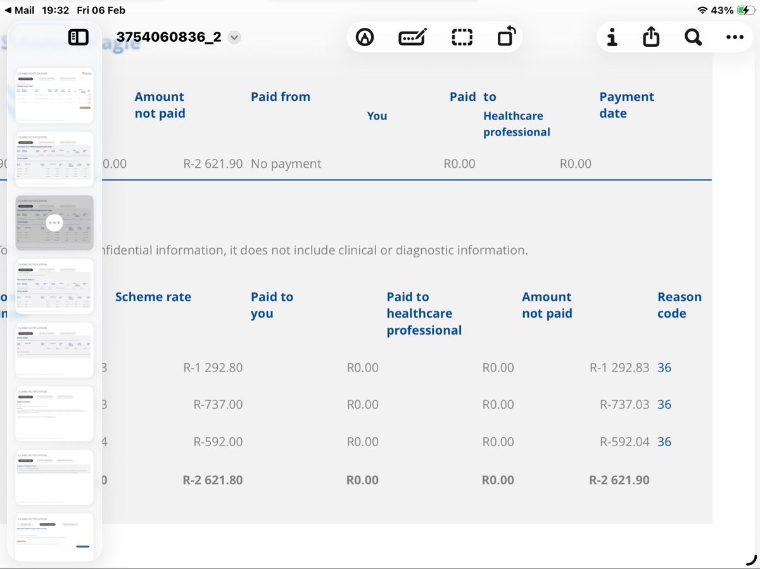Select the scheme rate value R-1 292.80
Screen dimensions: 760x569
(213, 368)
